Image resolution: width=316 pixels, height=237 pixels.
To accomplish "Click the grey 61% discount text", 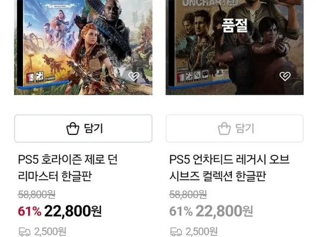I will [181, 211].
